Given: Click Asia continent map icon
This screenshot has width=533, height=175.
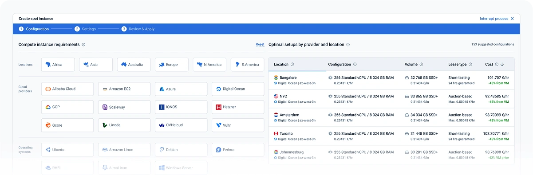Looking at the screenshot, I should (86, 65).
